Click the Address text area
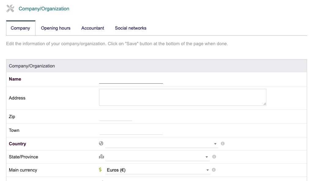The image size is (315, 181). (183, 97)
